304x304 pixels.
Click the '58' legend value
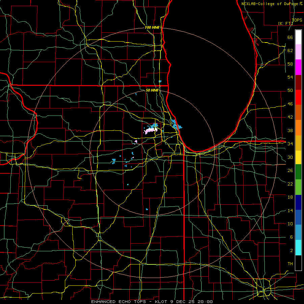(290, 64)
